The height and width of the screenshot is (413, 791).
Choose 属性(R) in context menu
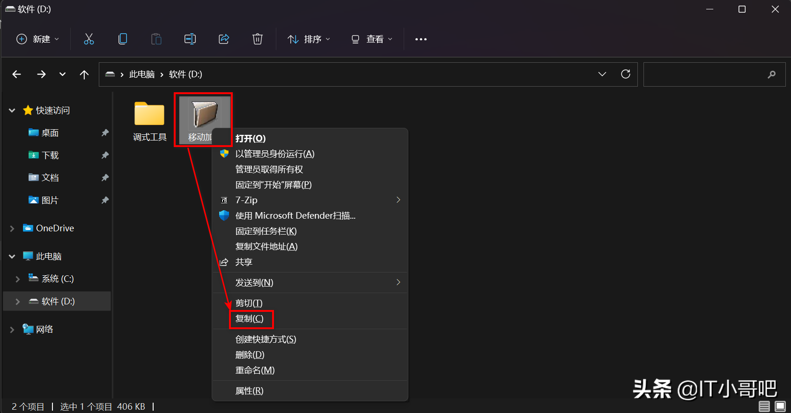(x=310, y=391)
